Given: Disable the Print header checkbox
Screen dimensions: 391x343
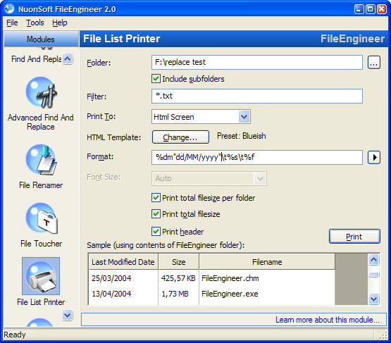Looking at the screenshot, I should 156,231.
